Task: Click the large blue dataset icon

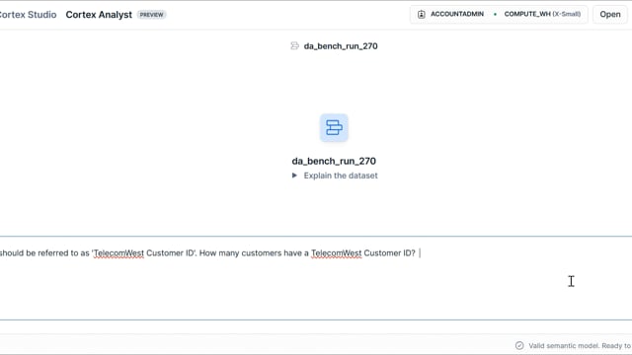Action: (334, 127)
